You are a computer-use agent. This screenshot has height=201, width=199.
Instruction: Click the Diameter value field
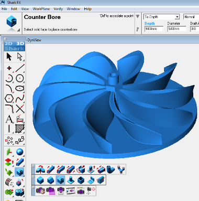tap(176, 29)
